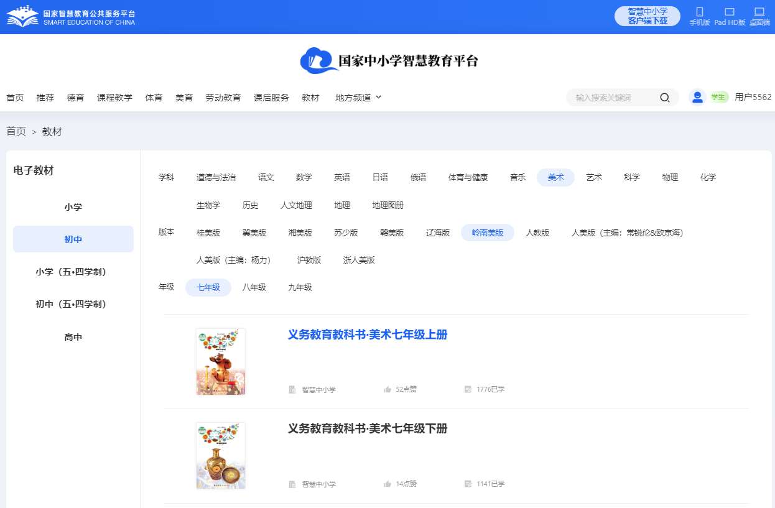
Task: Click the user avatar icon
Action: [697, 97]
